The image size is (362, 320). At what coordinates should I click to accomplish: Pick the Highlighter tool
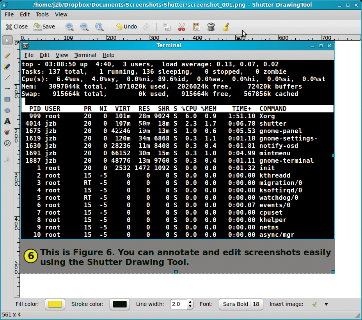[x=7, y=66]
